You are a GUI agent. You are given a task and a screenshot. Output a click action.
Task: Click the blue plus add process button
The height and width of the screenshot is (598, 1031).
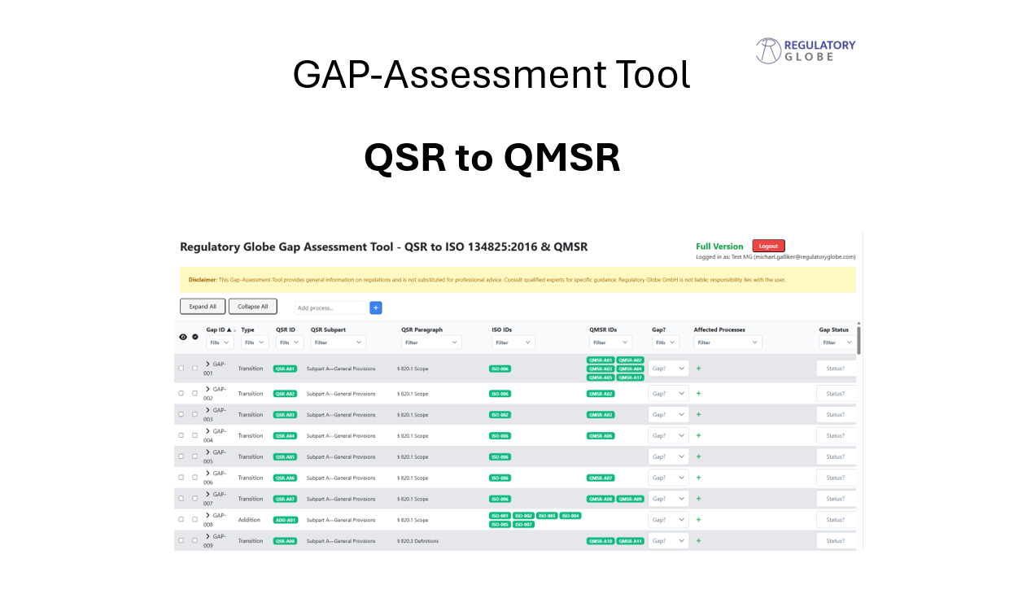point(376,308)
